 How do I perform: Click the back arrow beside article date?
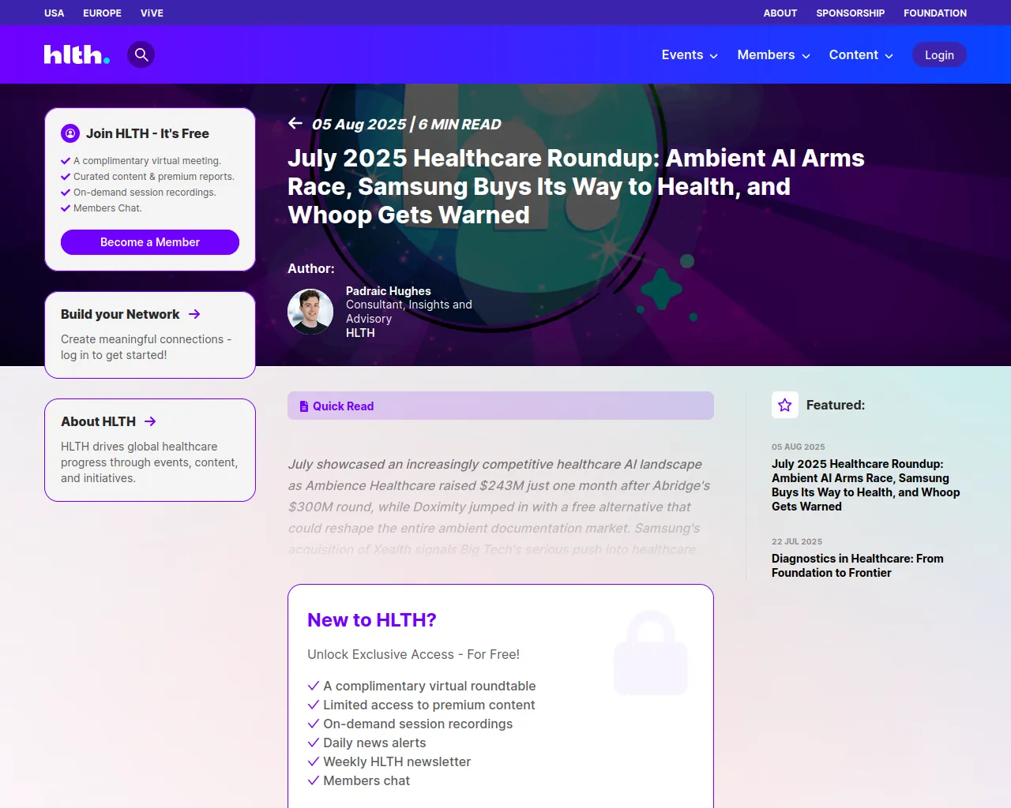click(295, 123)
